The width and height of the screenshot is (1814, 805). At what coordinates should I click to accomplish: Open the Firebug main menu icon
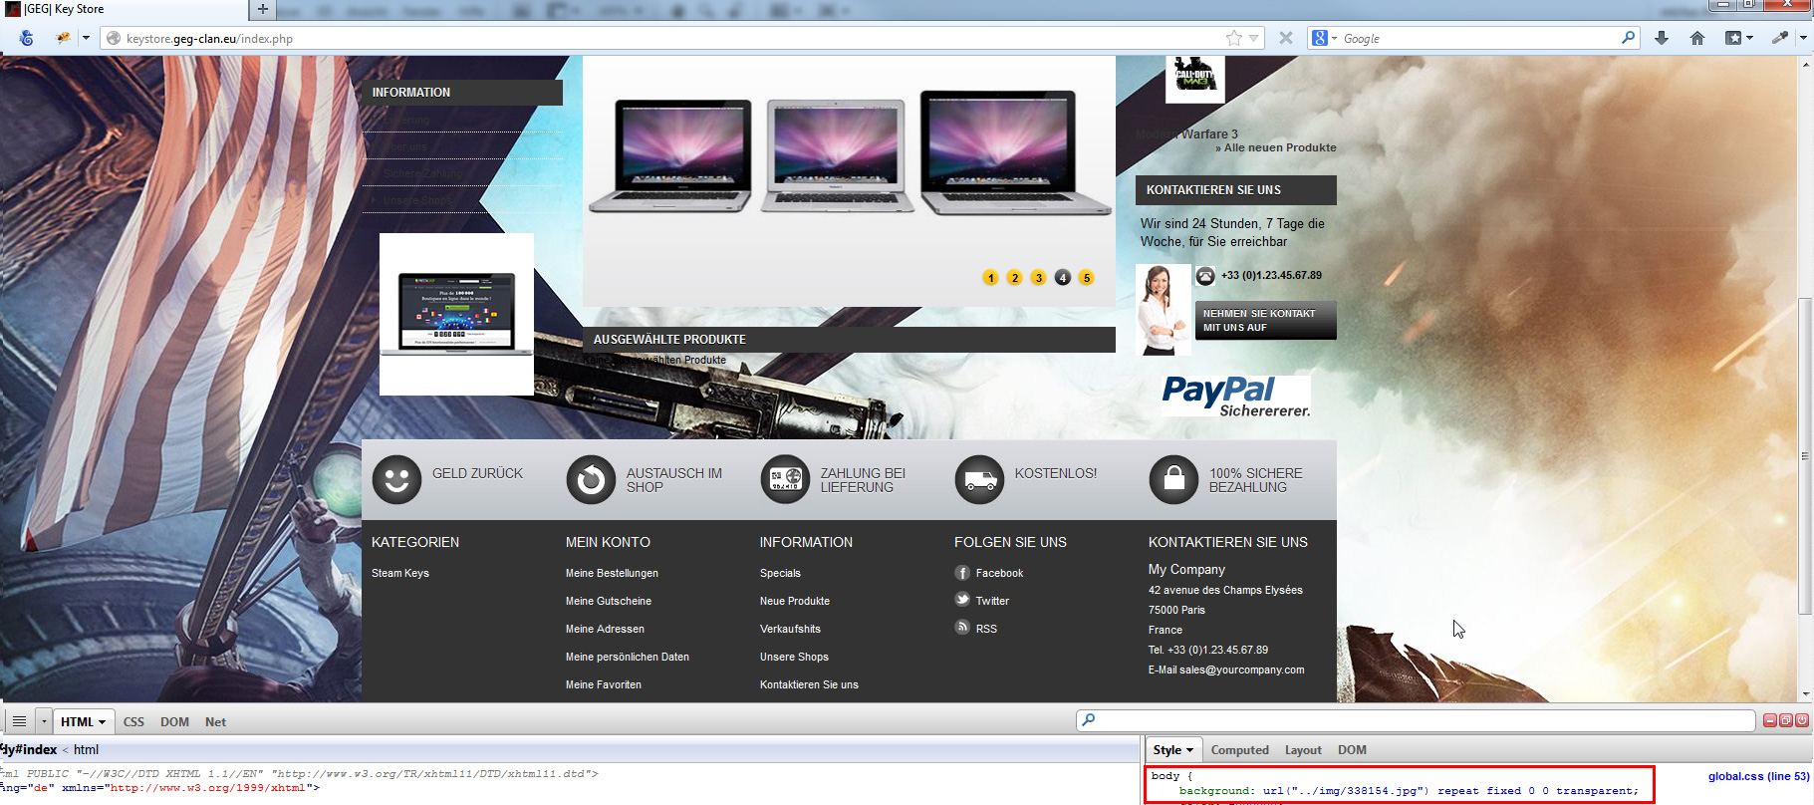point(19,721)
